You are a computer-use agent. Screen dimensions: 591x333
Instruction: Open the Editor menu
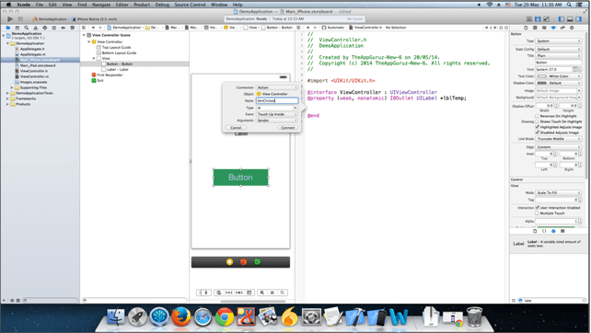tap(122, 5)
